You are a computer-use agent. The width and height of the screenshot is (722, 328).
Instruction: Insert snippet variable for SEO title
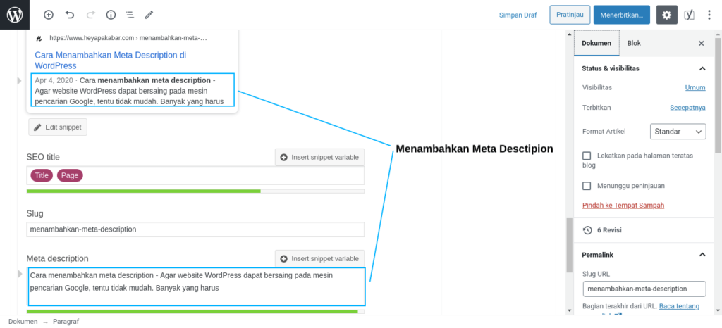319,157
